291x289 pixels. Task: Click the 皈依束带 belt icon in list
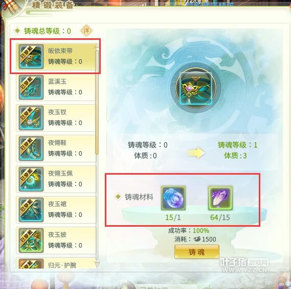[31, 57]
